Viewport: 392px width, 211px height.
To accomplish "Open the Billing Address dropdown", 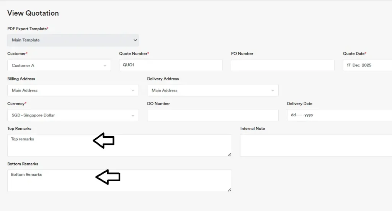I will 73,90.
